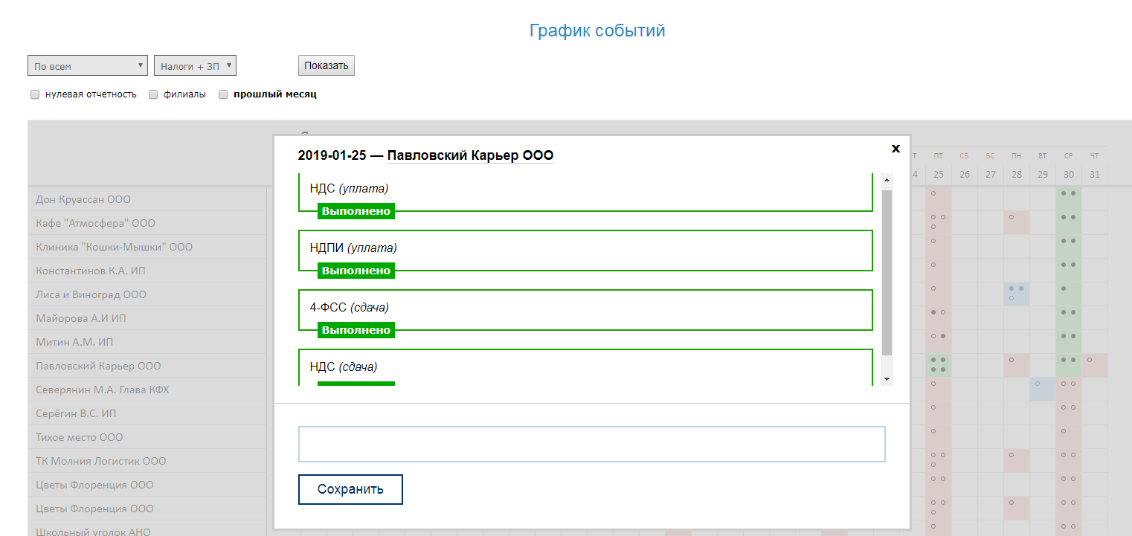Viewport: 1132px width, 536px height.
Task: Toggle the филиалы checkbox
Action: 153,95
